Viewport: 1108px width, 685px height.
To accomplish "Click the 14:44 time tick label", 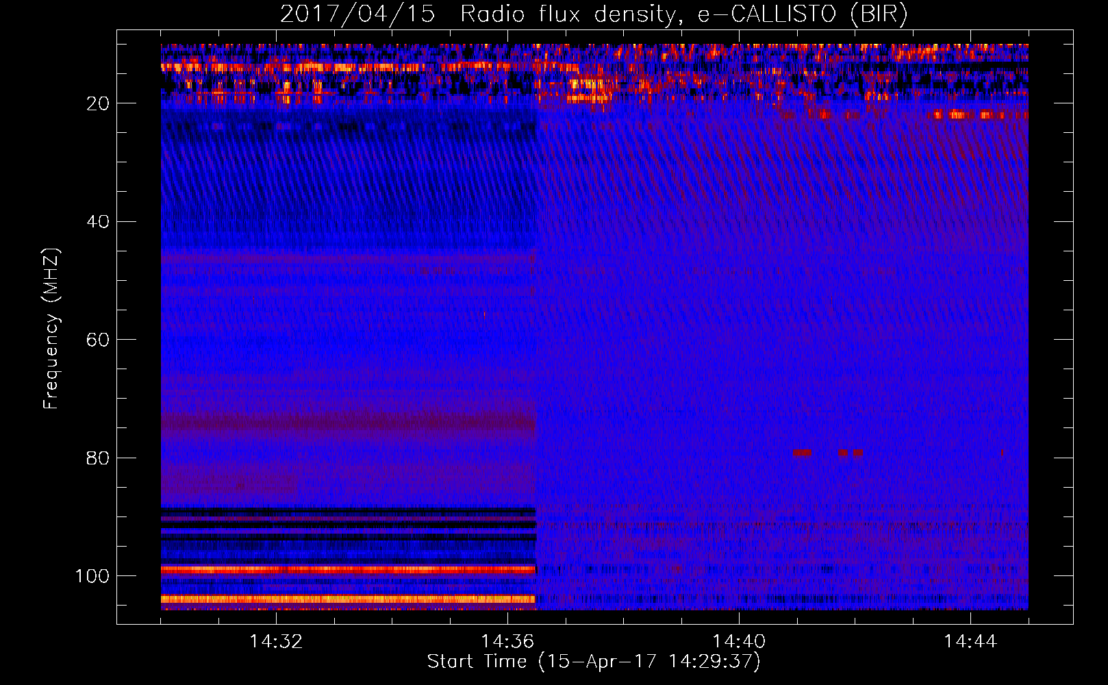I will pyautogui.click(x=970, y=642).
